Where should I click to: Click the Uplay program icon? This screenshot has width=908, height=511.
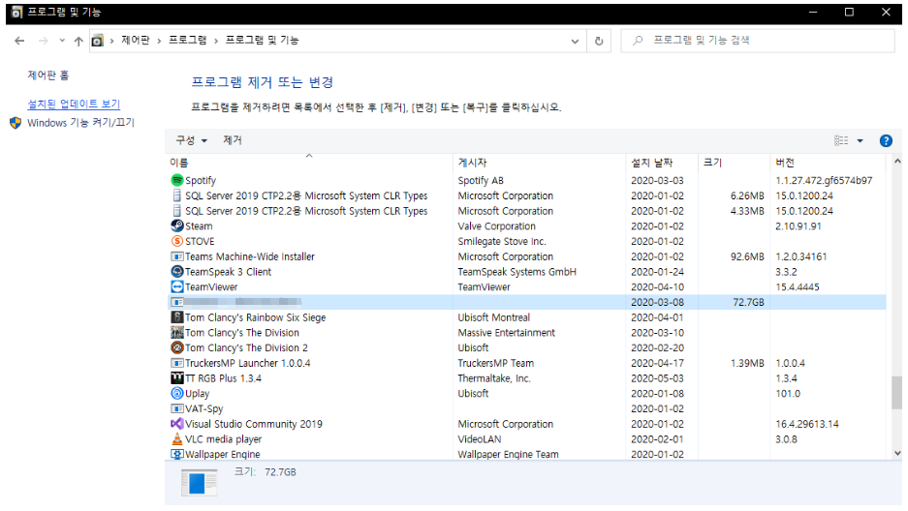point(177,393)
